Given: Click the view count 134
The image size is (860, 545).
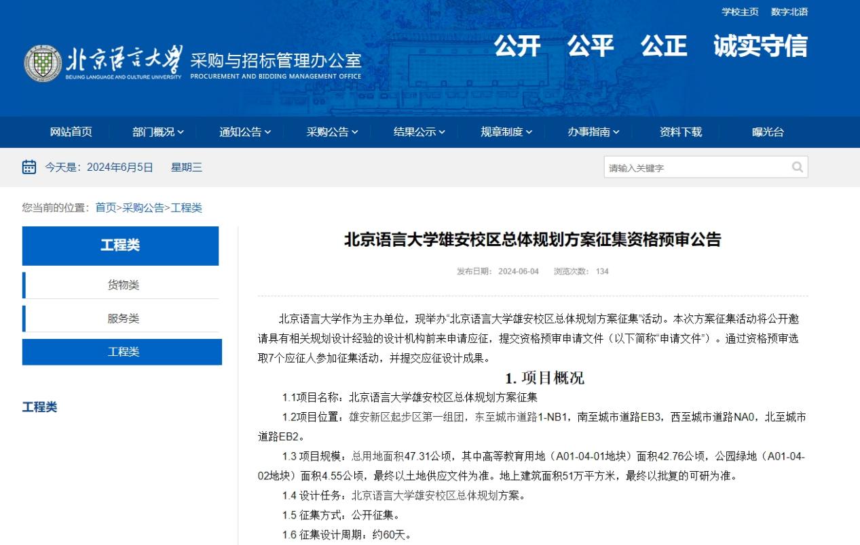Looking at the screenshot, I should [602, 271].
